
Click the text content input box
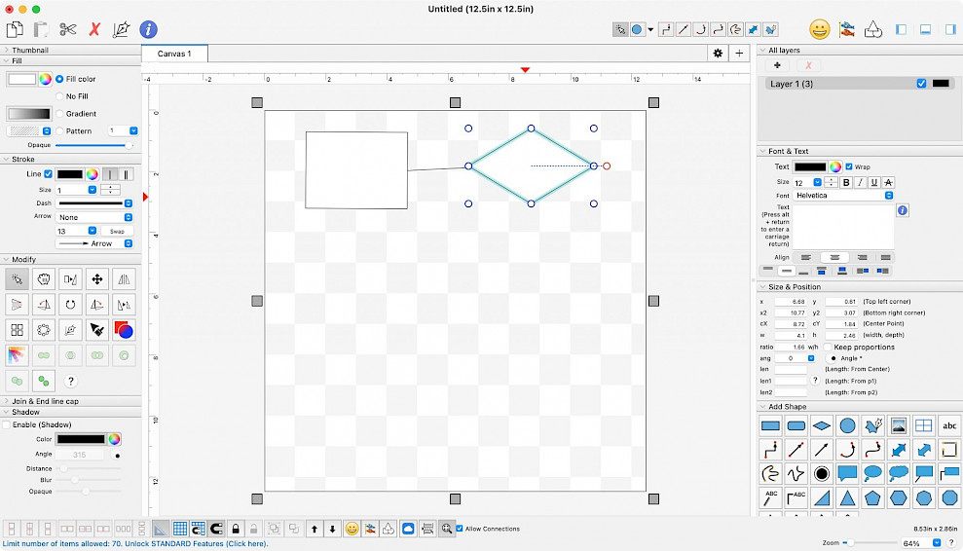pos(842,227)
